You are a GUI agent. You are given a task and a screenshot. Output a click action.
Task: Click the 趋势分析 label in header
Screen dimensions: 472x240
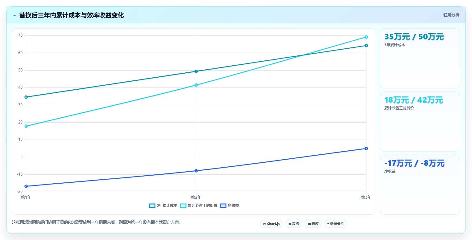451,15
